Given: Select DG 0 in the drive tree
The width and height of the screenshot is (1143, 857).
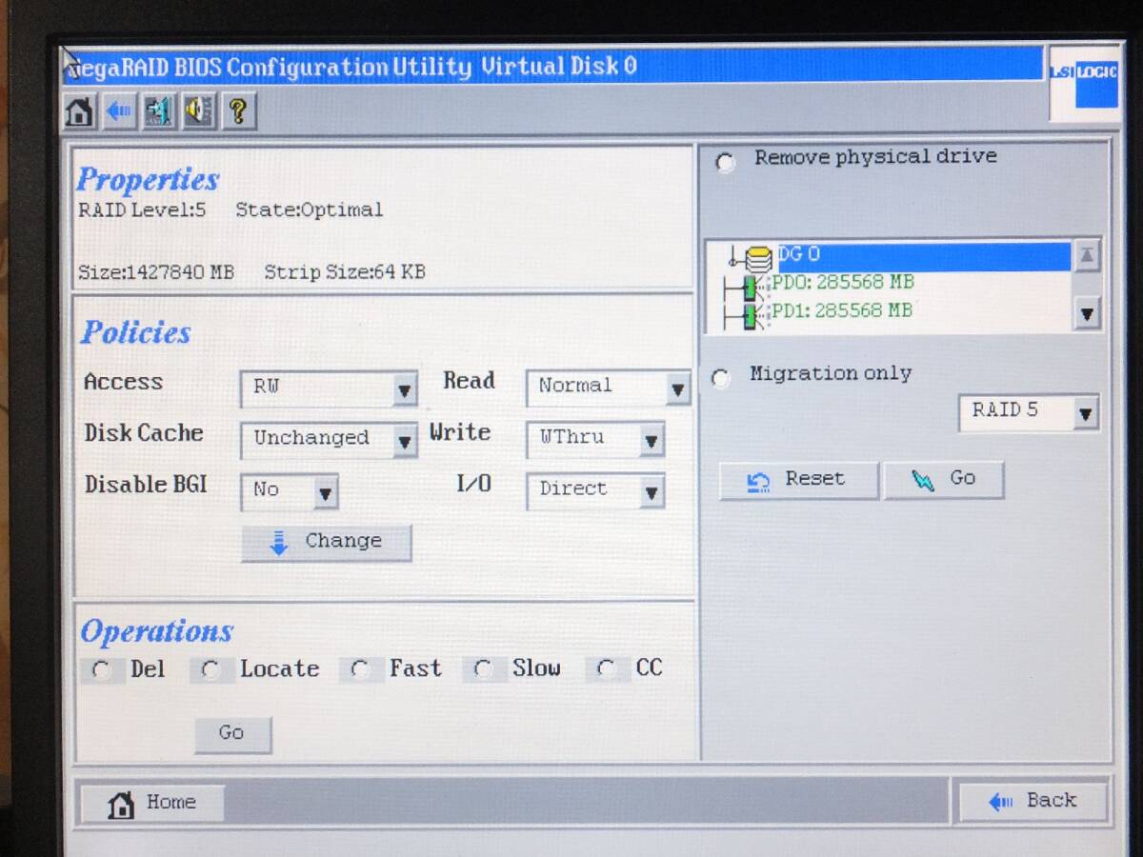Looking at the screenshot, I should [923, 256].
